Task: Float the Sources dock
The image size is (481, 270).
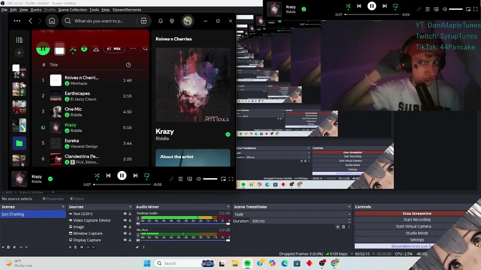Action: pyautogui.click(x=130, y=207)
